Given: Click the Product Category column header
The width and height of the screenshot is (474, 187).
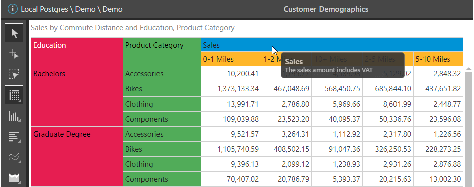Looking at the screenshot, I should (x=162, y=52).
